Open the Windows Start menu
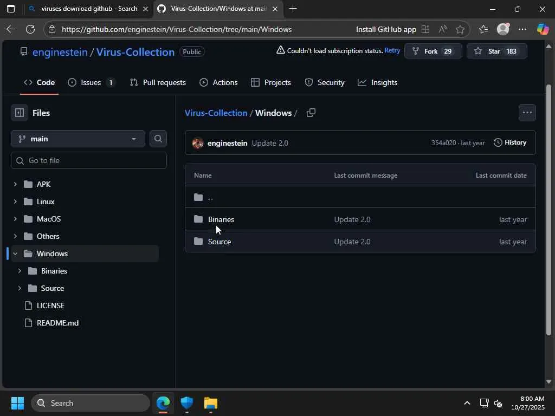 [x=17, y=403]
